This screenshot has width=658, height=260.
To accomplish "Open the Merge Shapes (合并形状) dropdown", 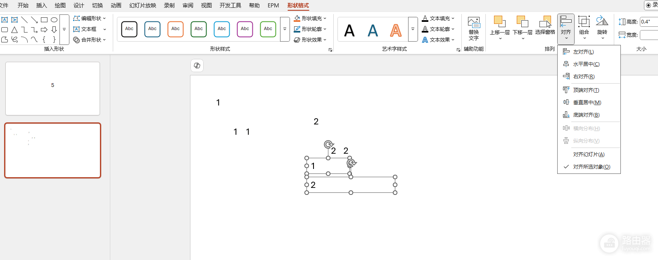I will (90, 40).
